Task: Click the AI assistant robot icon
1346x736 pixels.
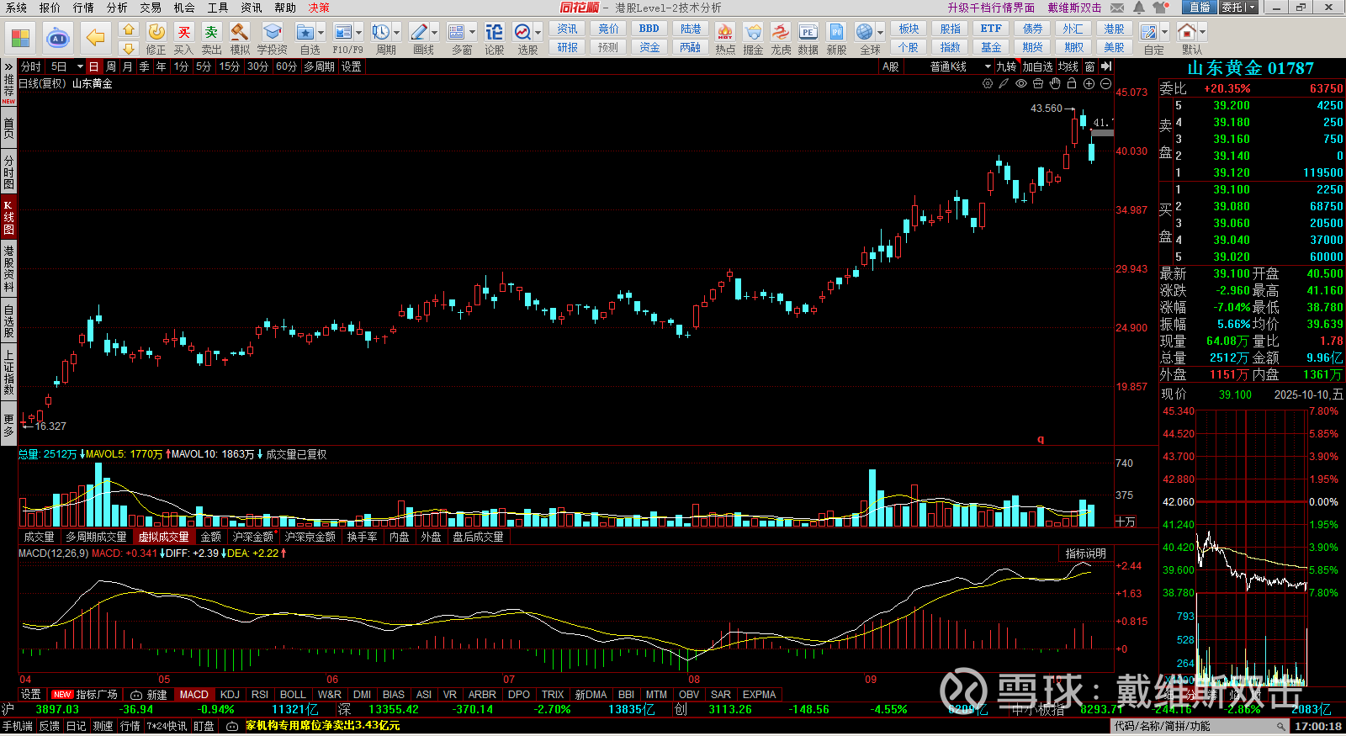Action: tap(57, 38)
